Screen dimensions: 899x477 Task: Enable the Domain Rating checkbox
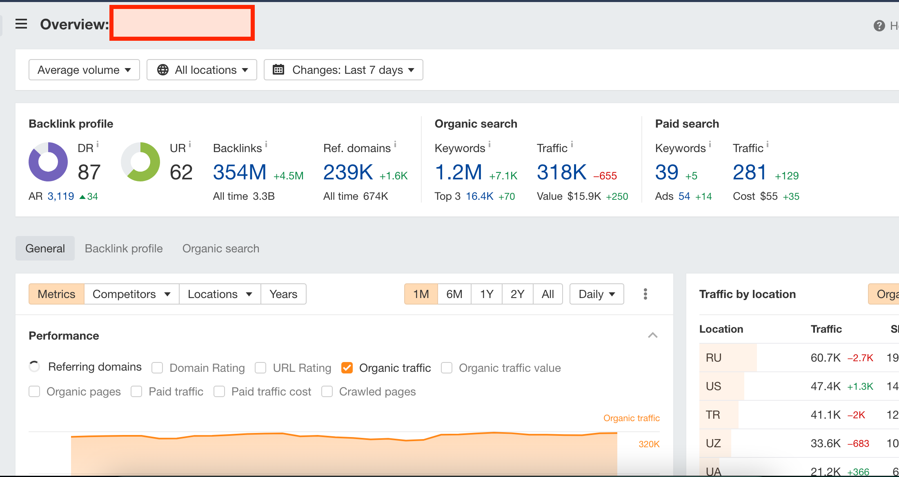(x=157, y=368)
